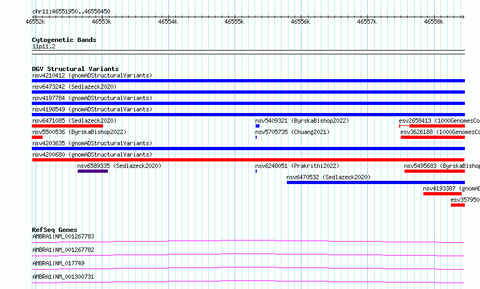
Task: Click the 46556k ruler tick label
Action: (300, 22)
